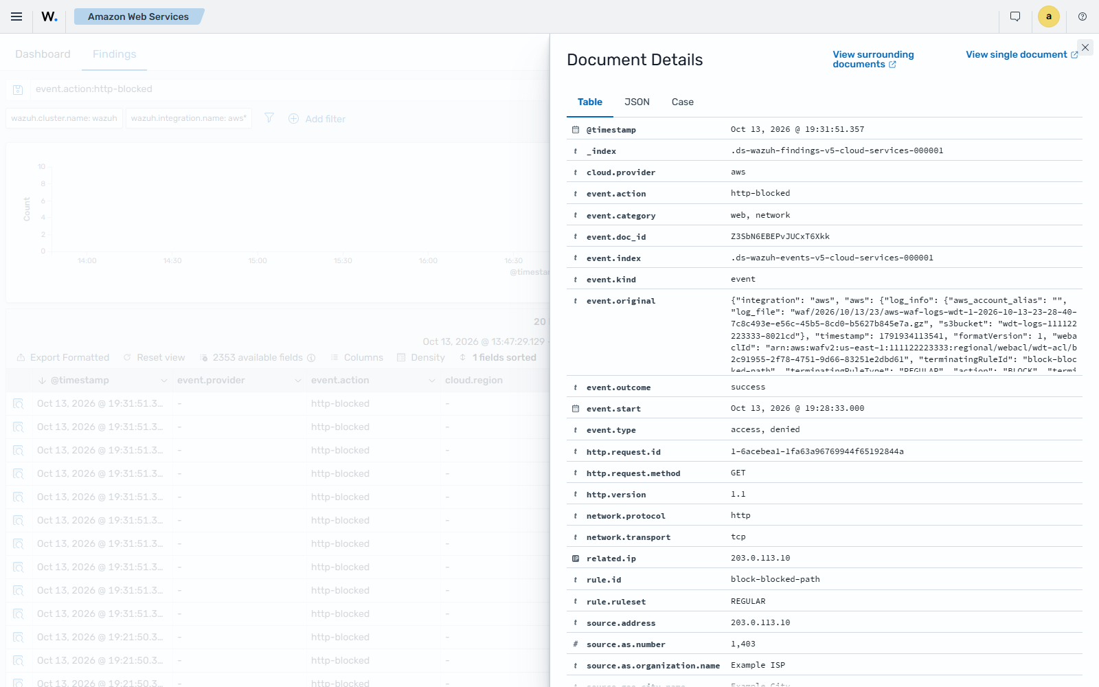Open the user avatar menu
Image resolution: width=1099 pixels, height=687 pixels.
(x=1049, y=16)
